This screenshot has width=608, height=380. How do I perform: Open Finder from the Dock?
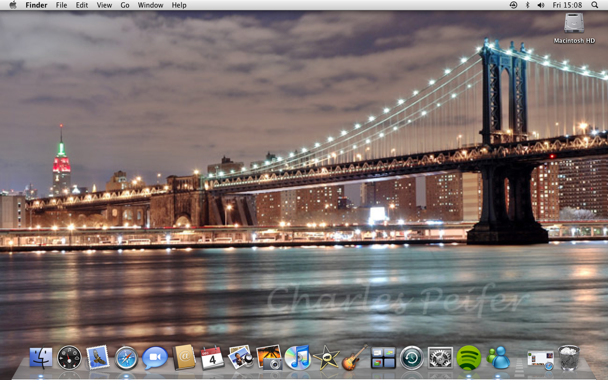[x=41, y=358]
